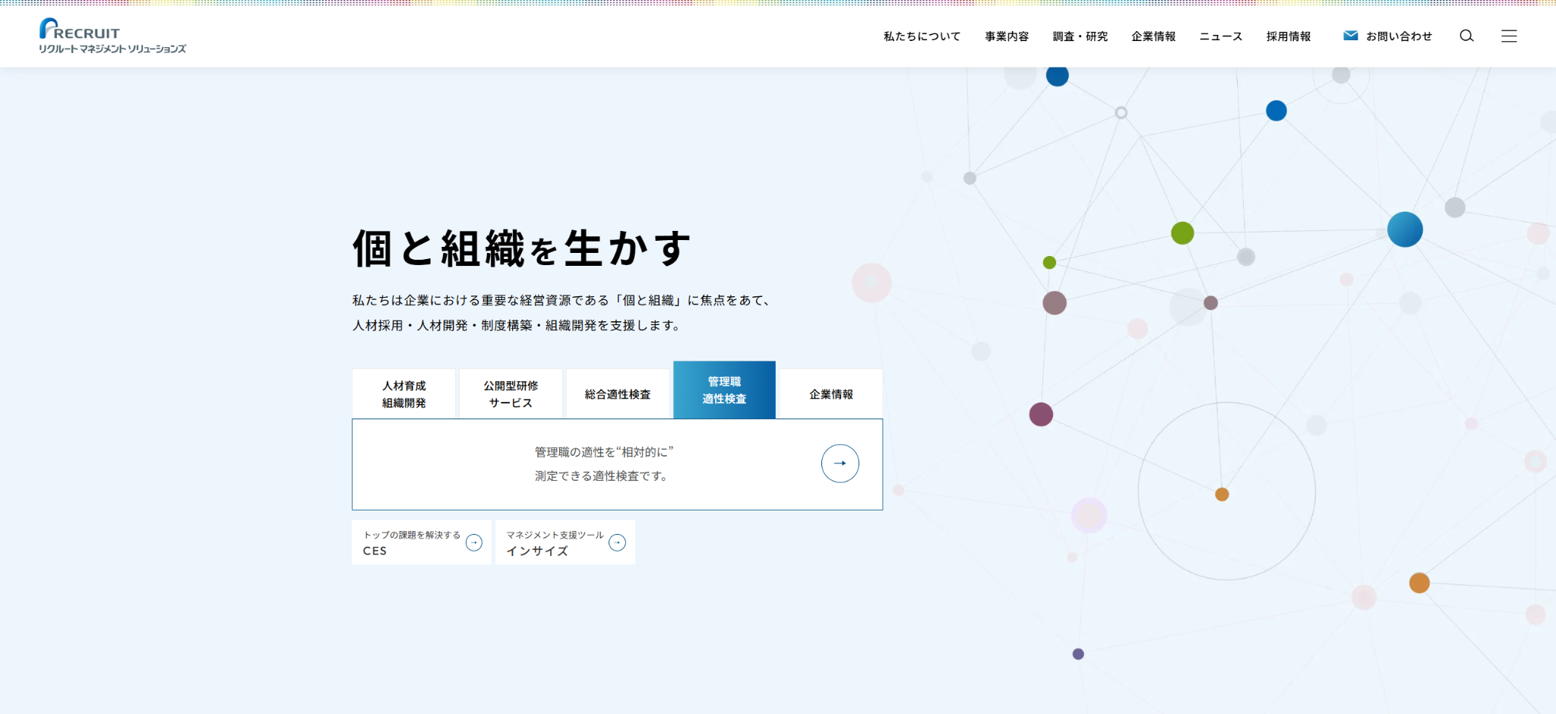Click the mail envelope icon

click(x=1350, y=36)
